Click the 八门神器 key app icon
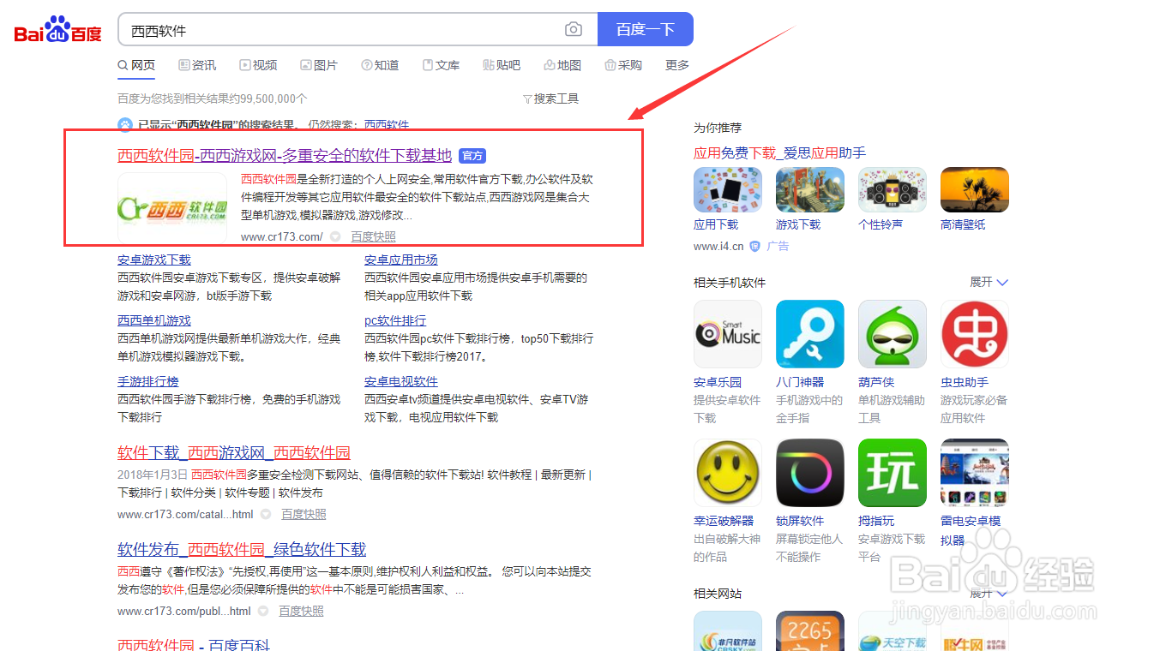This screenshot has width=1160, height=651. pyautogui.click(x=810, y=334)
